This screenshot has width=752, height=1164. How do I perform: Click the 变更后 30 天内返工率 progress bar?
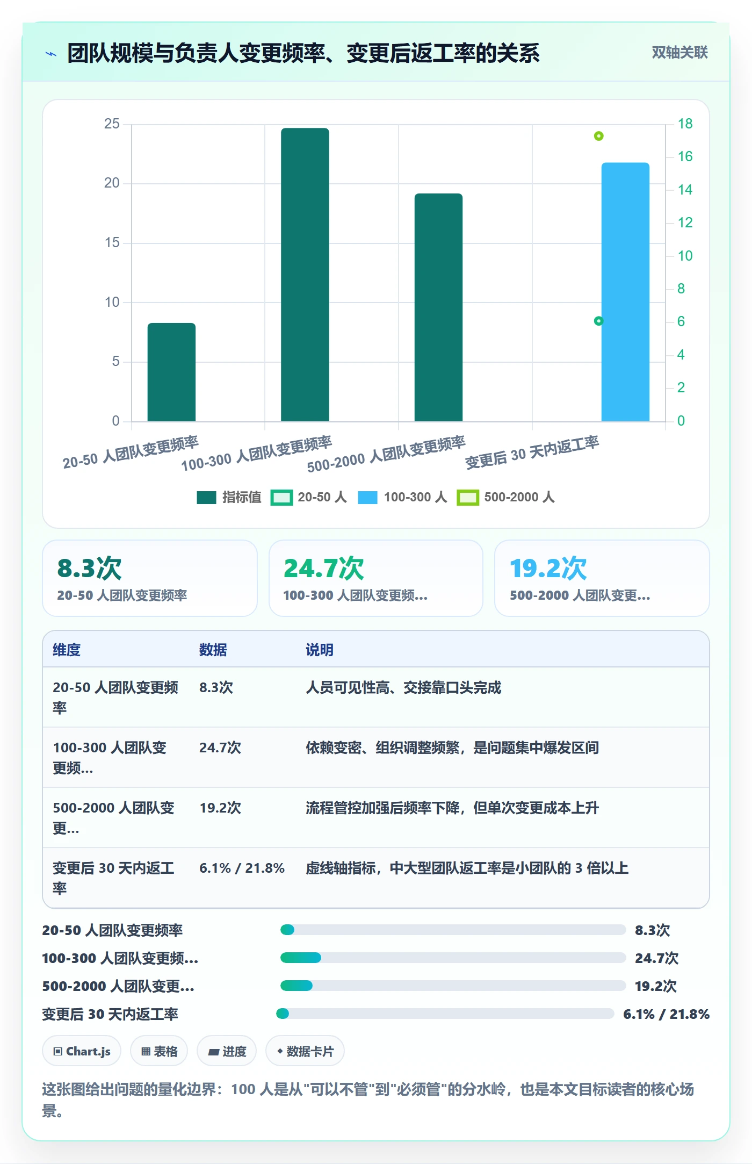(445, 1014)
